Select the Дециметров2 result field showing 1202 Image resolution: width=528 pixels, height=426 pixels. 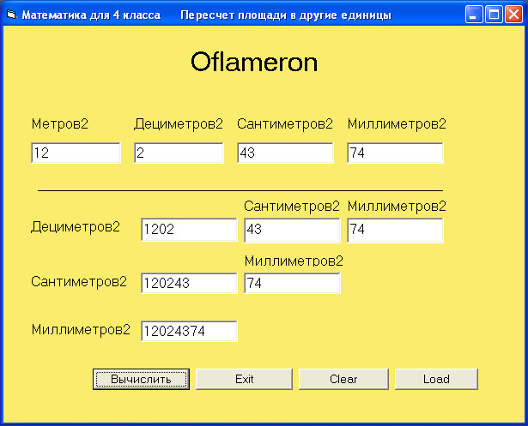tap(189, 230)
